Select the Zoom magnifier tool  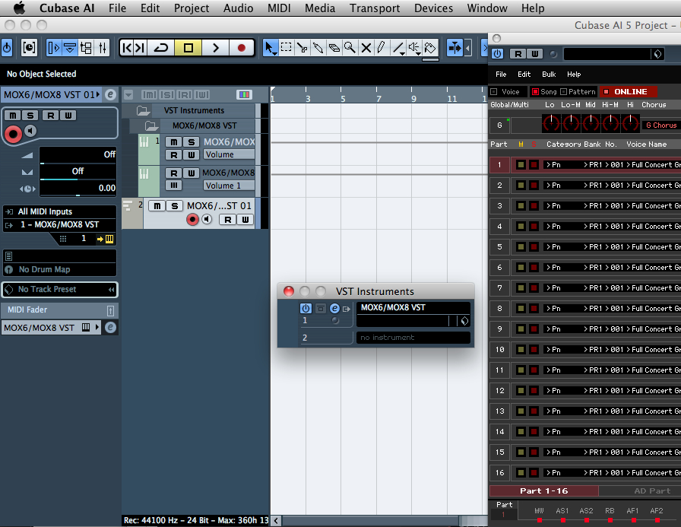pyautogui.click(x=350, y=47)
